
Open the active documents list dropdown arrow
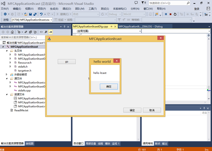(209, 27)
